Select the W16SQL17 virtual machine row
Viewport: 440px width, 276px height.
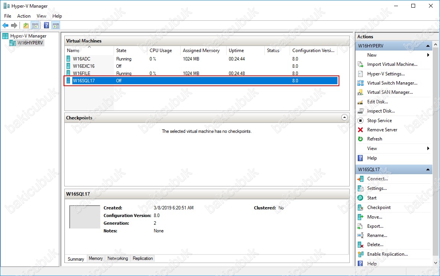click(202, 81)
